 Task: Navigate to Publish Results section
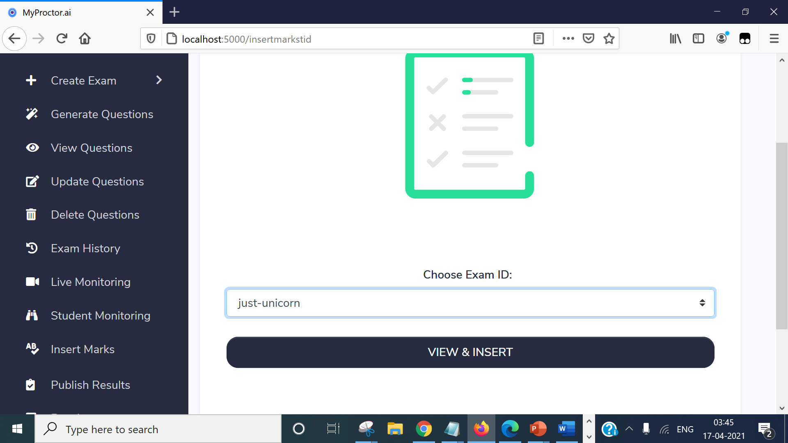pos(90,385)
